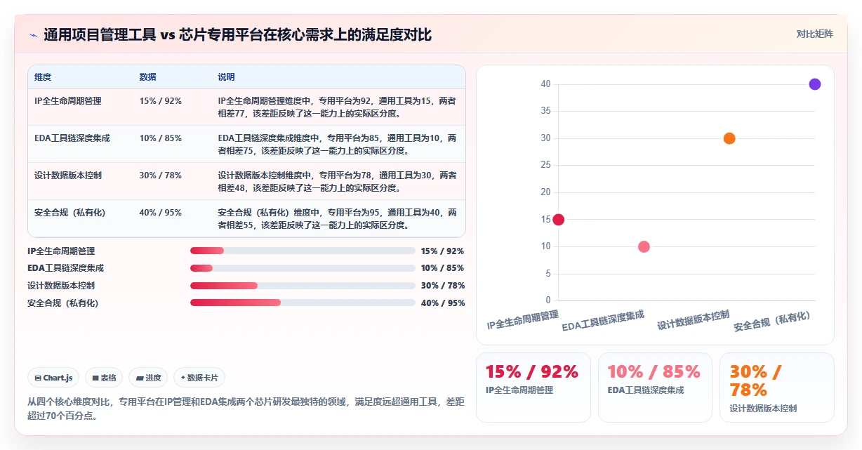This screenshot has height=450, width=862.
Task: Click the chart x-axis label IP全生命周期管理
Action: (x=523, y=320)
